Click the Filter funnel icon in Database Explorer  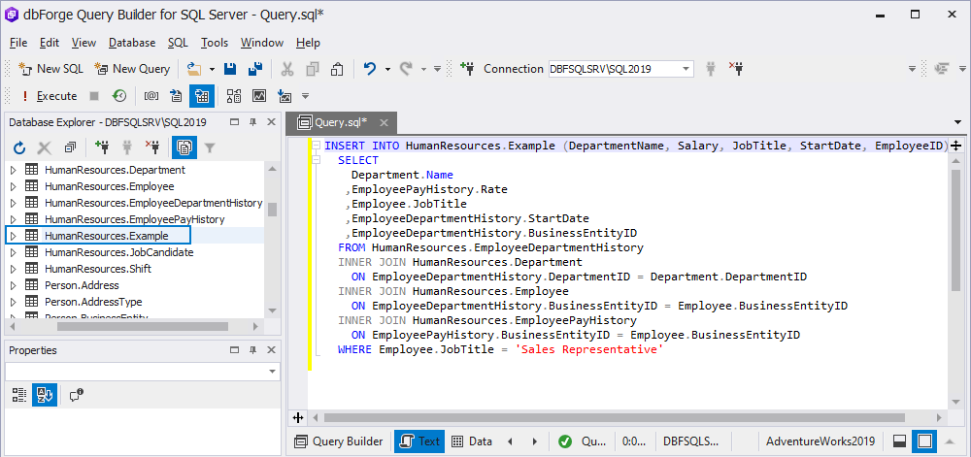click(210, 147)
